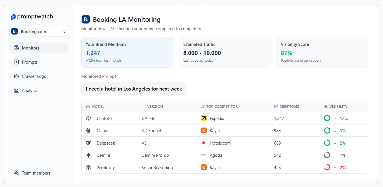Click the Agoda logo icon
The width and height of the screenshot is (383, 187).
click(204, 155)
